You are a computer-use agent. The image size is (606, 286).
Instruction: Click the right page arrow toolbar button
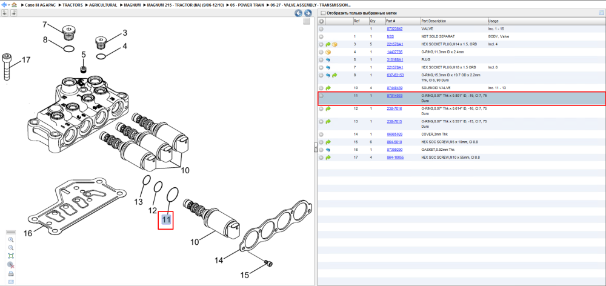click(13, 13)
